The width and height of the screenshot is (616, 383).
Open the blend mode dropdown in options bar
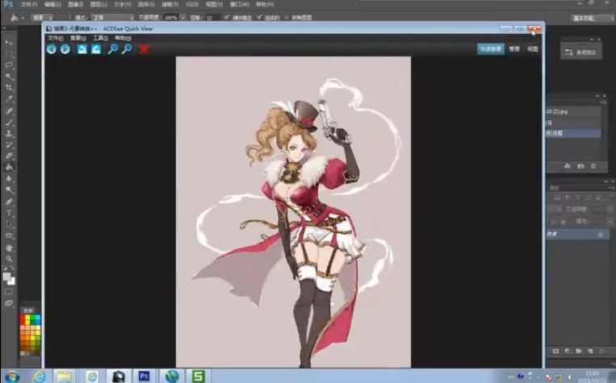[113, 18]
